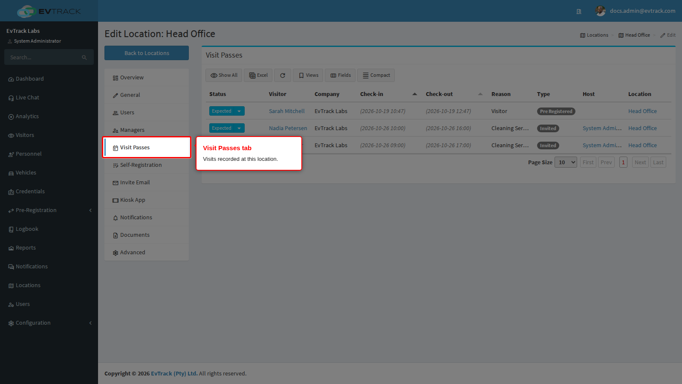The image size is (682, 384).
Task: Expand the Configuration sidebar menu
Action: (x=49, y=323)
